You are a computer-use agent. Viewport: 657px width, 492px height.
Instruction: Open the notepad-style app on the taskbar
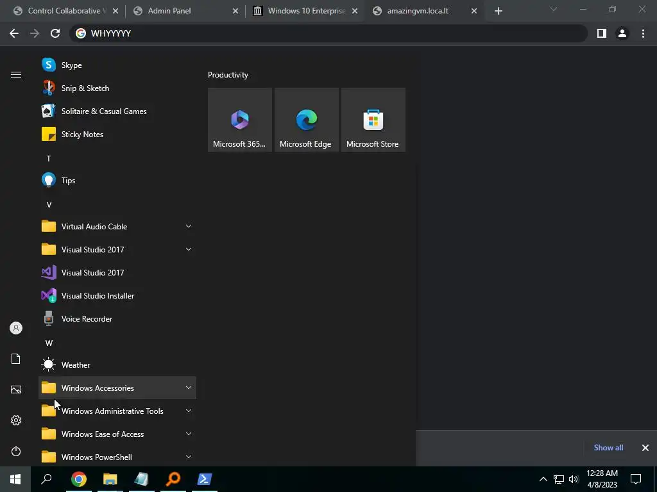(x=142, y=479)
